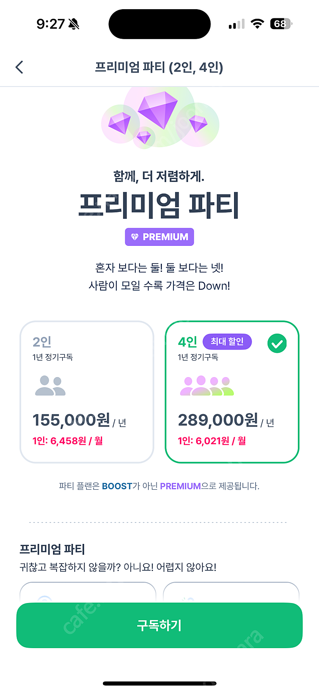Screen dimensions: 319x692
Task: Tap the 구독하기 subscribe button
Action: click(x=159, y=625)
